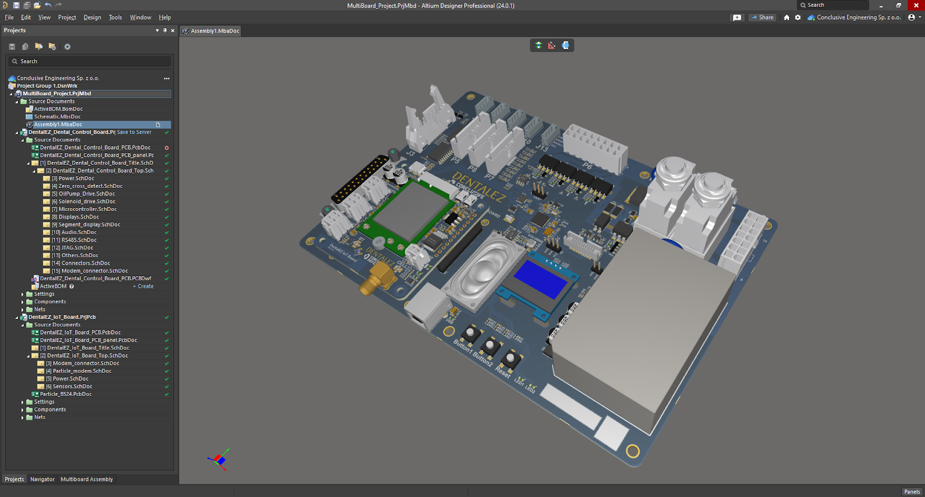Viewport: 925px width, 497px height.
Task: Select [3] Power.SchDoc
Action: coord(73,179)
